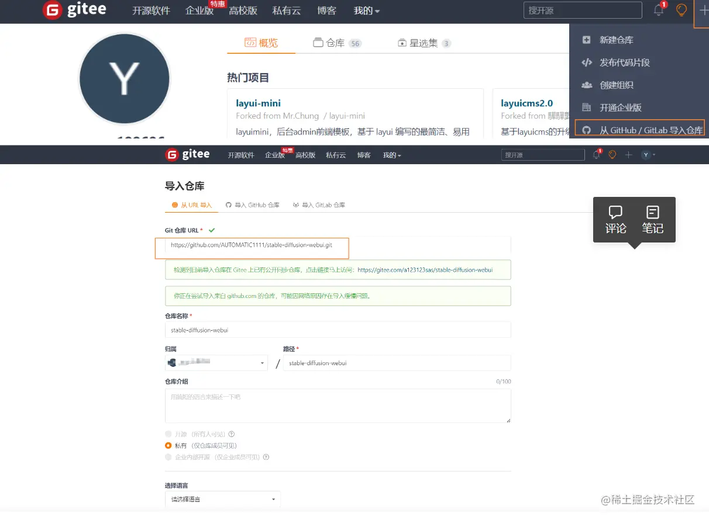
Task: Click the large Y profile avatar
Action: [x=124, y=79]
